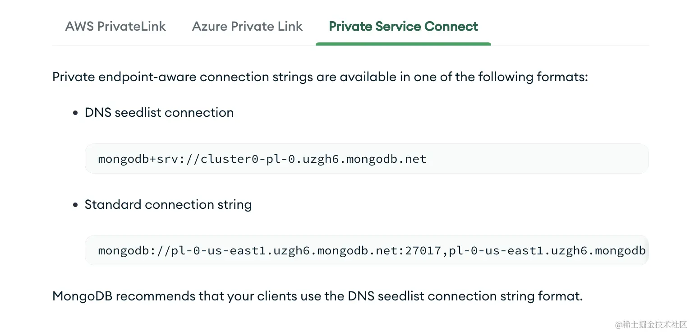
Task: Click the 'Standard connection string' list label
Action: [x=168, y=204]
